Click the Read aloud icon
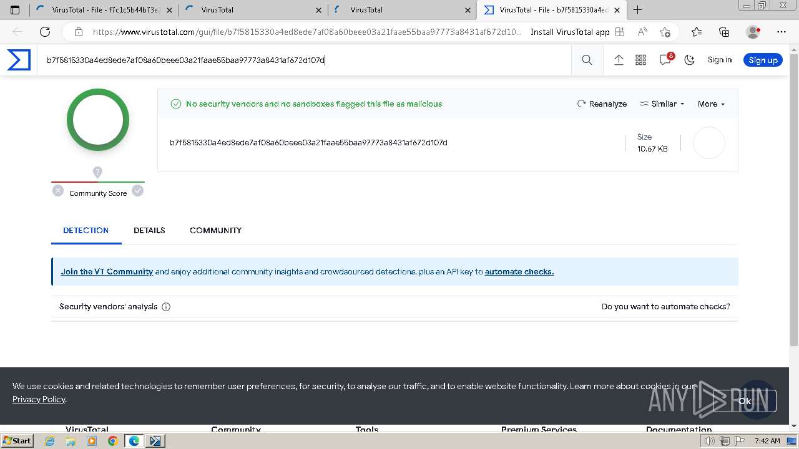 [642, 32]
